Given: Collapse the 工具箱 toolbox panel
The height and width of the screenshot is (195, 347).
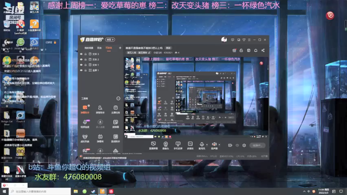Looking at the screenshot, I should pos(118,98).
